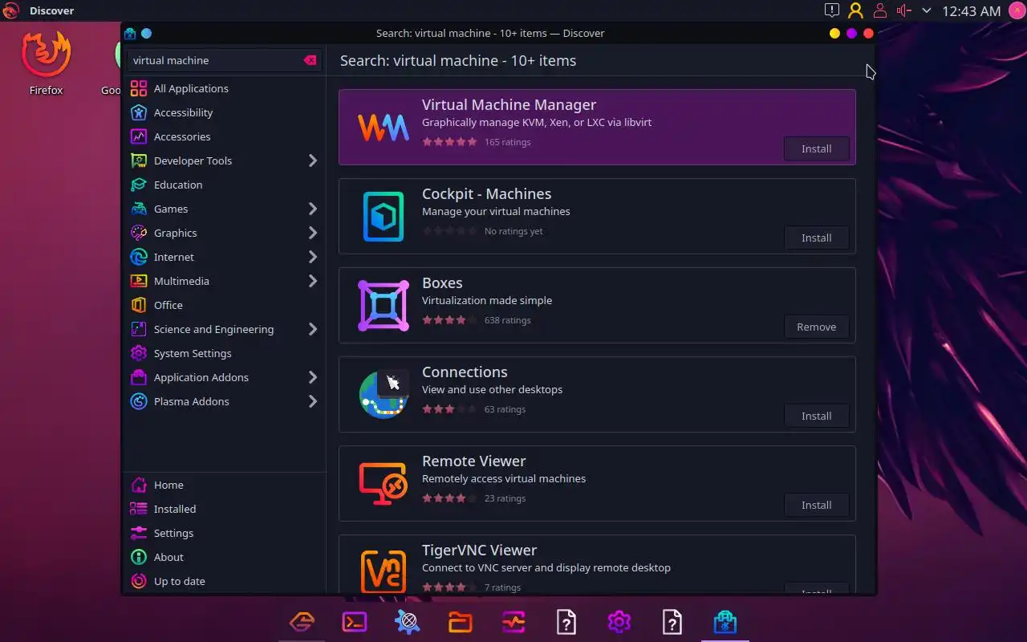
Task: Click the TigerVNC Viewer title
Action: click(479, 550)
